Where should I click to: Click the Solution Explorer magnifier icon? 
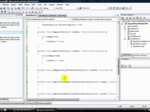click(x=145, y=18)
